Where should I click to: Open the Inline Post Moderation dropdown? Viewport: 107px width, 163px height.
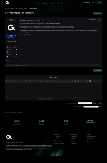coord(85,103)
